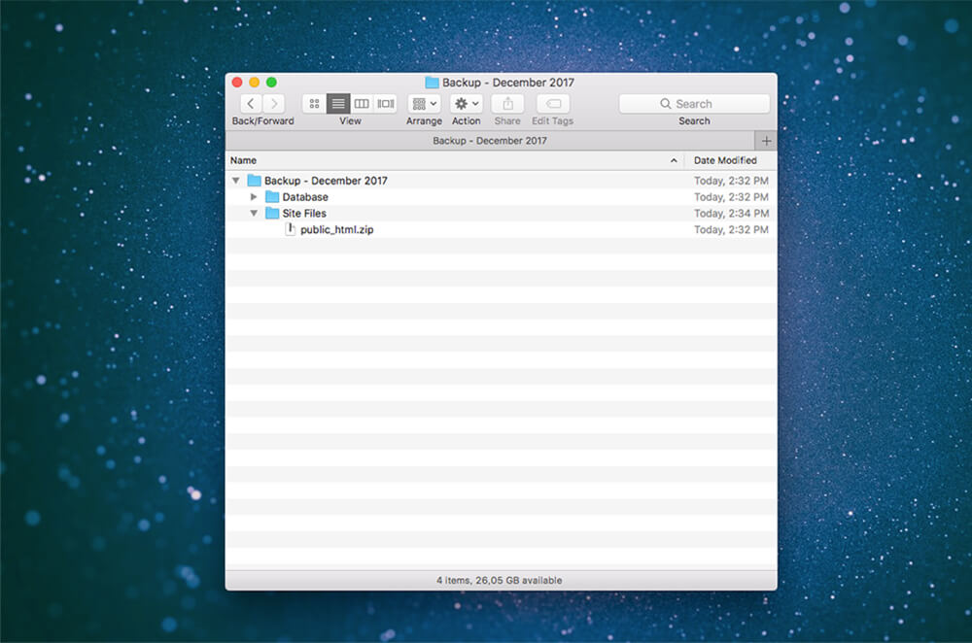Image resolution: width=972 pixels, height=643 pixels.
Task: Open the Arrange grouping dropdown
Action: click(424, 104)
